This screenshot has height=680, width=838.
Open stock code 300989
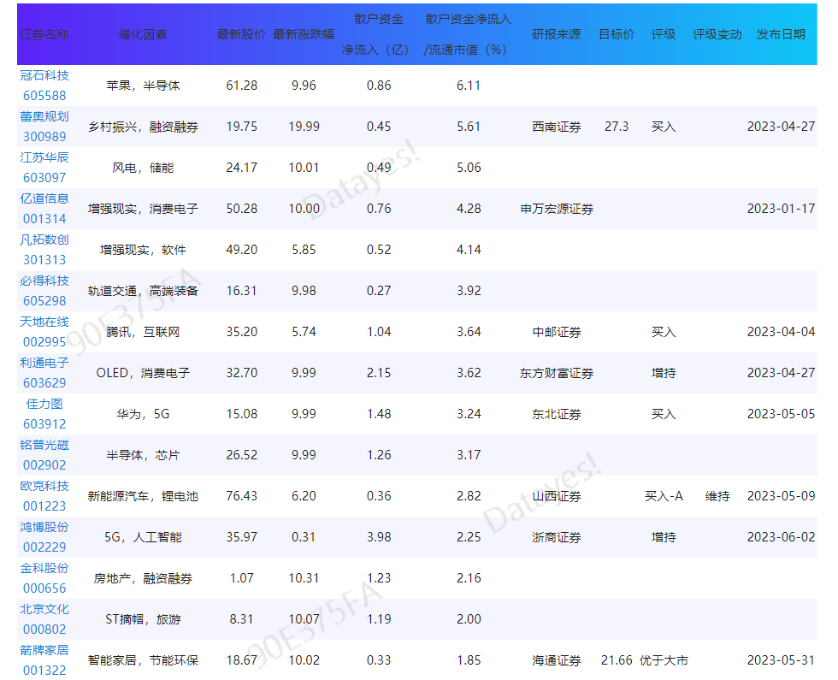44,137
